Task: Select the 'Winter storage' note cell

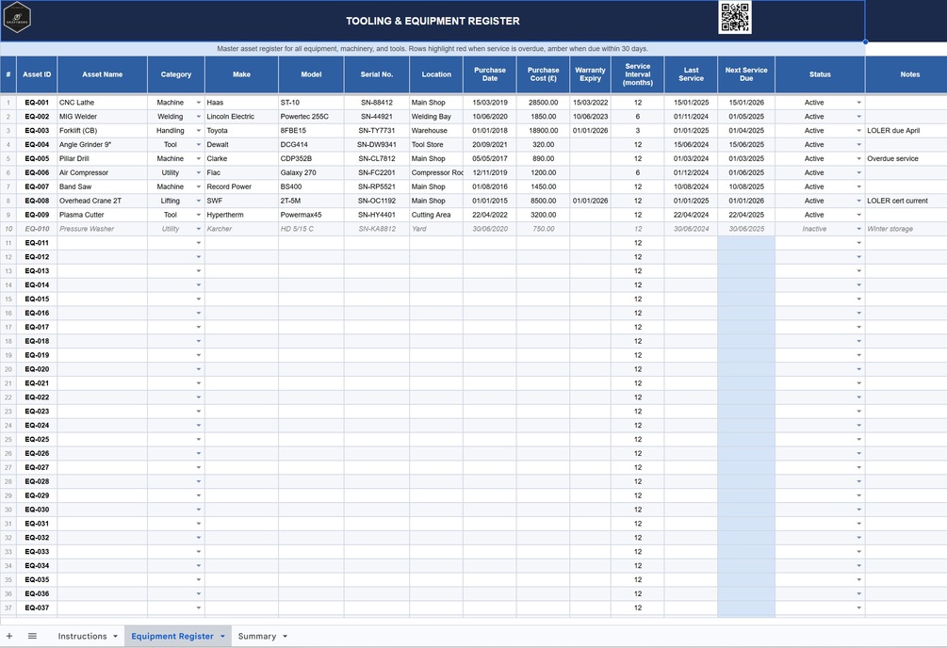Action: click(906, 229)
